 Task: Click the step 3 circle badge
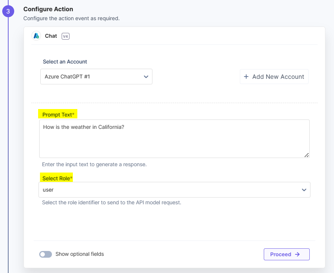tap(8, 12)
